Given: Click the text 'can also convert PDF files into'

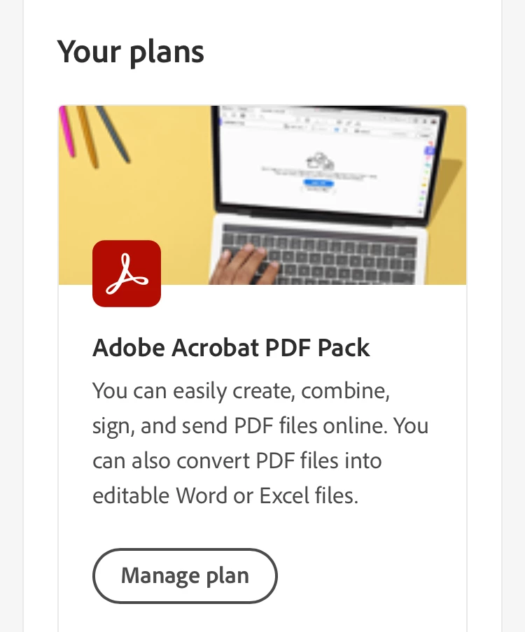Looking at the screenshot, I should pos(237,461).
